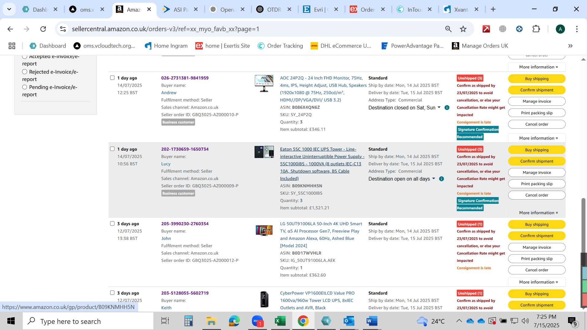Expand More information for LG TV order
Viewport: 587px width, 330px height.
(x=537, y=282)
